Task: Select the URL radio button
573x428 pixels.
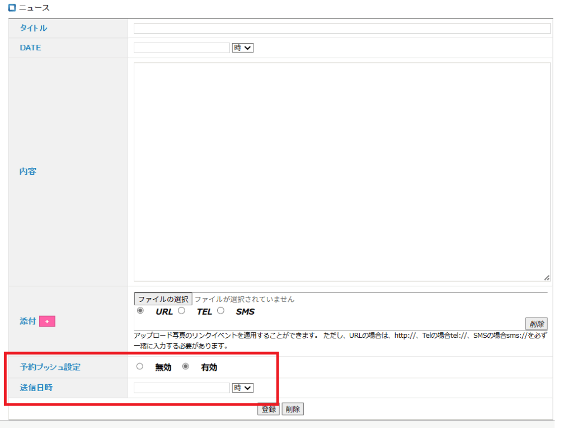Action: click(x=140, y=310)
